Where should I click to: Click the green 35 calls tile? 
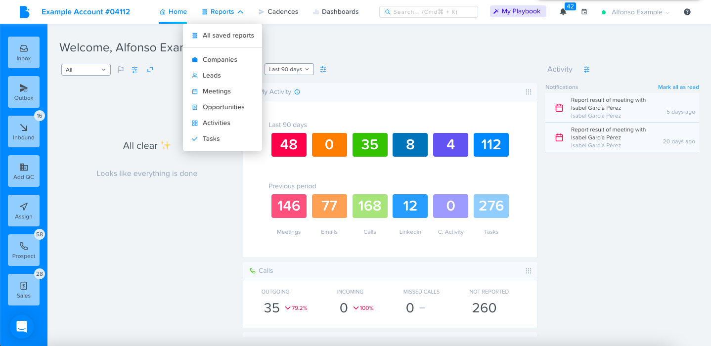370,145
